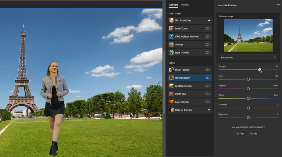Click the Harmonization filter thumbnail icon
The width and height of the screenshot is (282, 157).
[x=171, y=78]
